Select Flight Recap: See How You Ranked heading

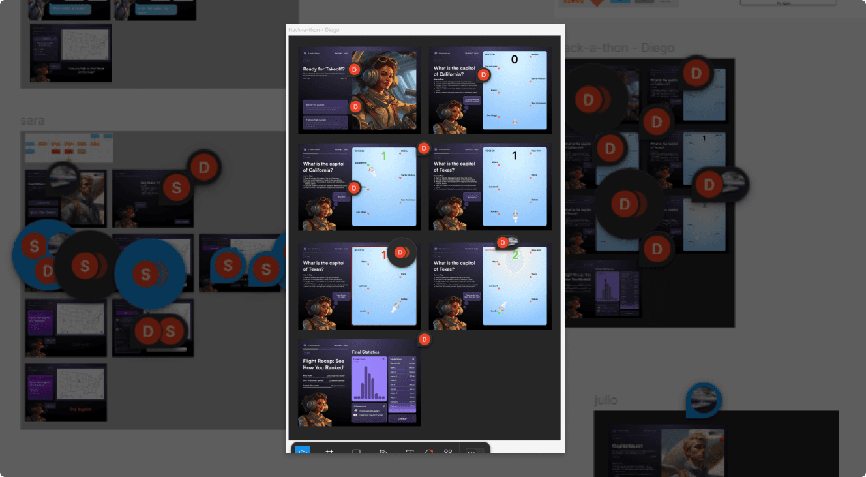point(323,364)
